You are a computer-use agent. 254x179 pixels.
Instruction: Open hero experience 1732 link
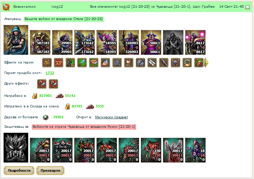point(50,73)
